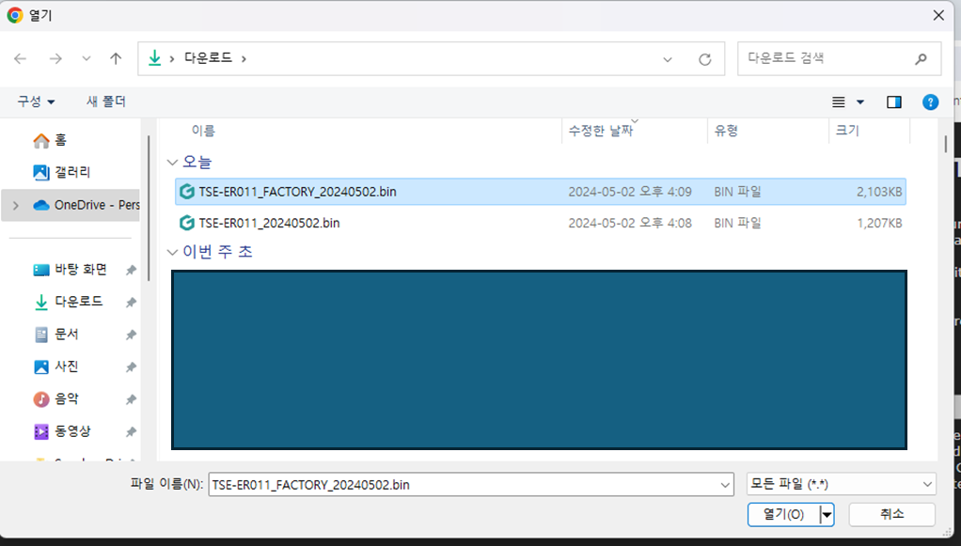Viewport: 961px width, 546px height.
Task: Select TSE-ER011_FACTORY_20240502.bin in the file list
Action: (541, 192)
